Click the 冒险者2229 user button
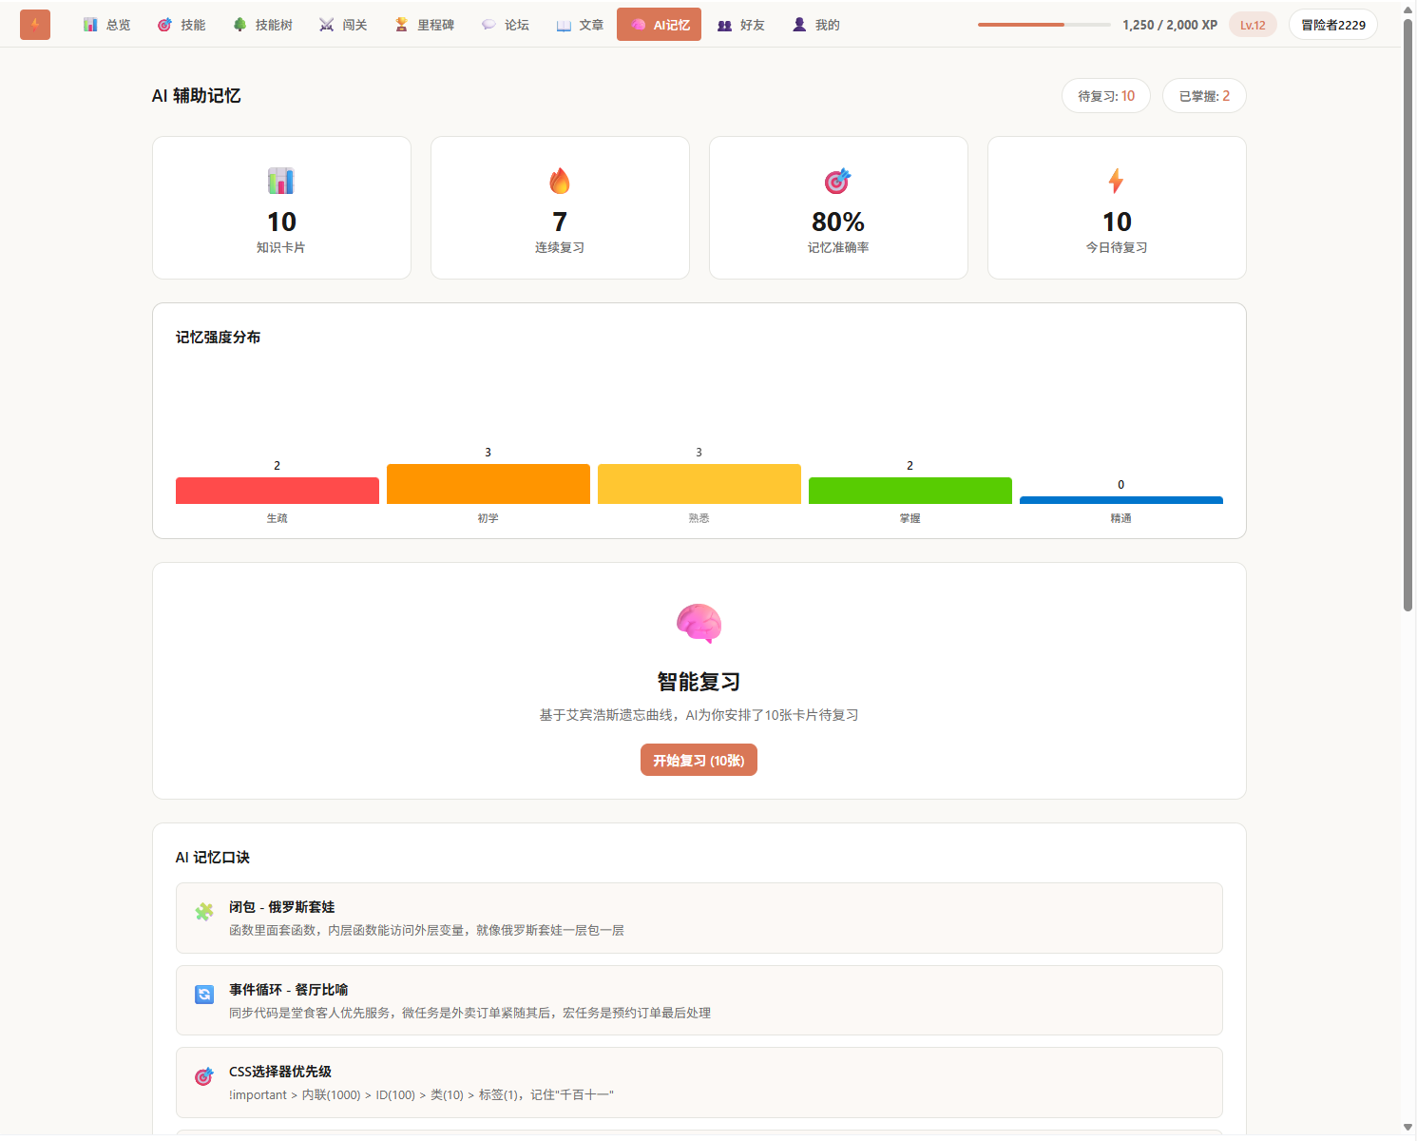The image size is (1417, 1141). click(1333, 25)
